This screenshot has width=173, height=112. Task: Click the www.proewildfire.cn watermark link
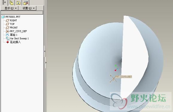point(149,107)
